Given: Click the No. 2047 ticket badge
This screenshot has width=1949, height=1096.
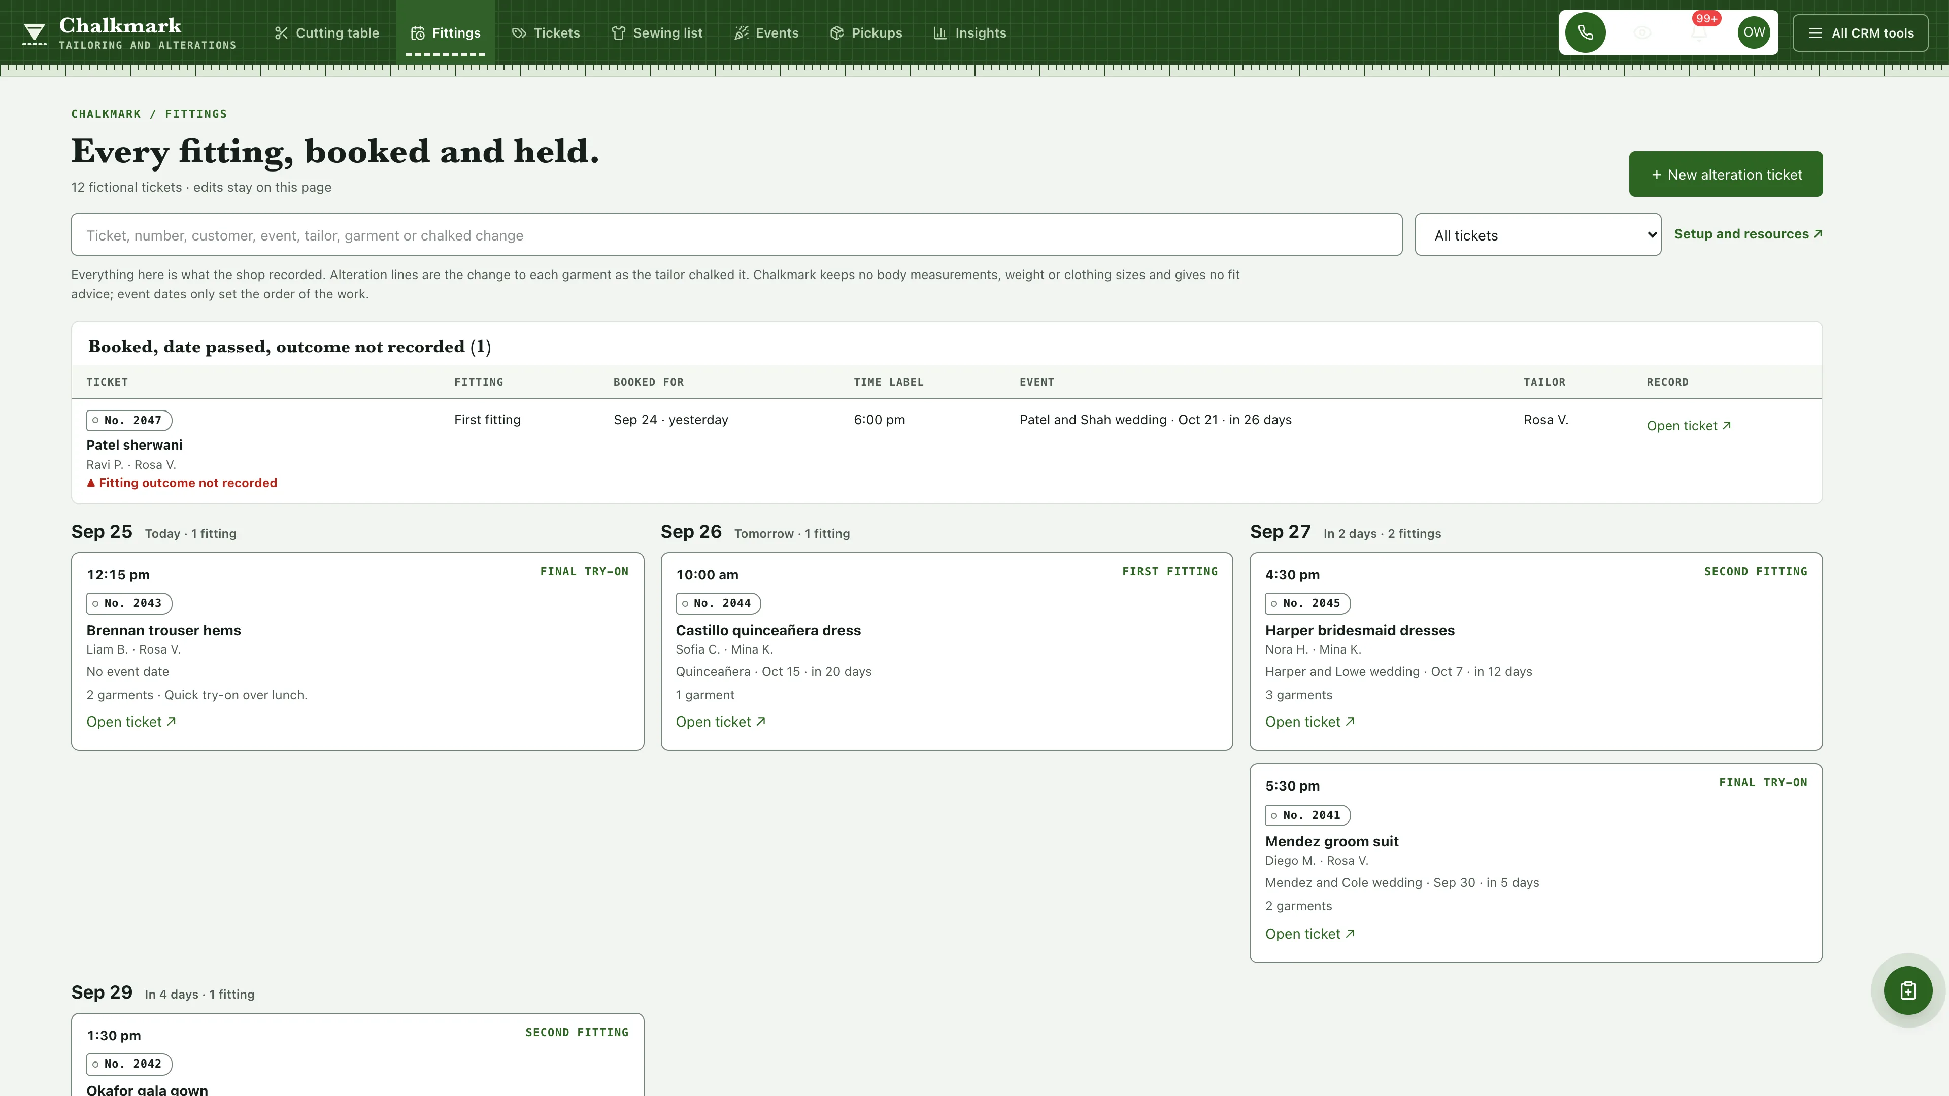Looking at the screenshot, I should (128, 420).
